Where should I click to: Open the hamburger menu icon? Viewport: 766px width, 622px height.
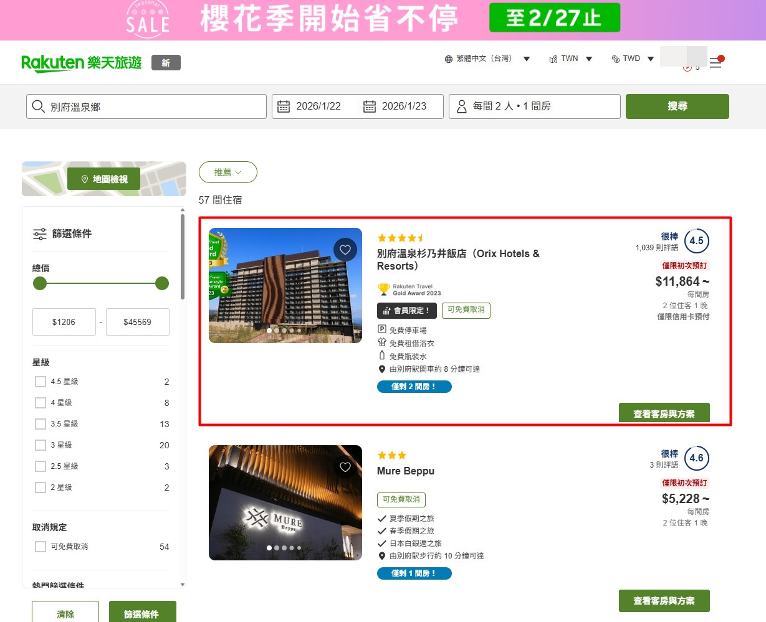(715, 64)
